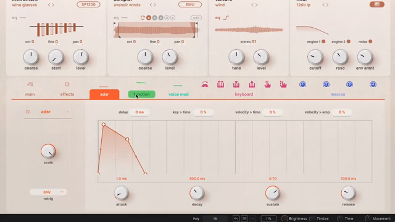Click the filter cutoff knob
This screenshot has height=222, width=395.
(315, 57)
